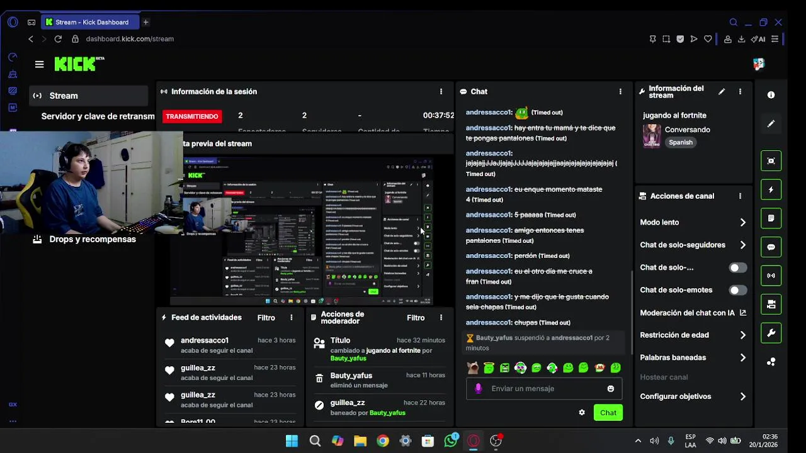
Task: Click the info icon in right toolbar
Action: pos(771,95)
